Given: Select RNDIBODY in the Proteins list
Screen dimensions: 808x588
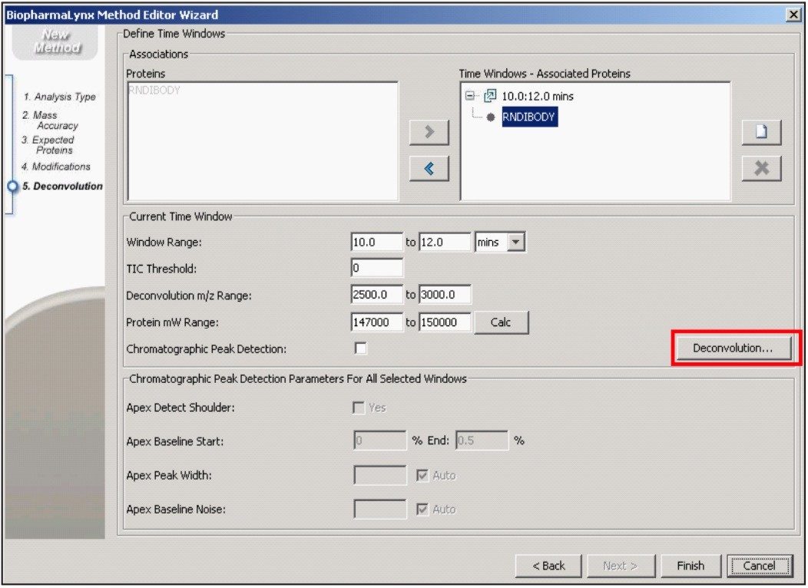Looking at the screenshot, I should tap(154, 90).
